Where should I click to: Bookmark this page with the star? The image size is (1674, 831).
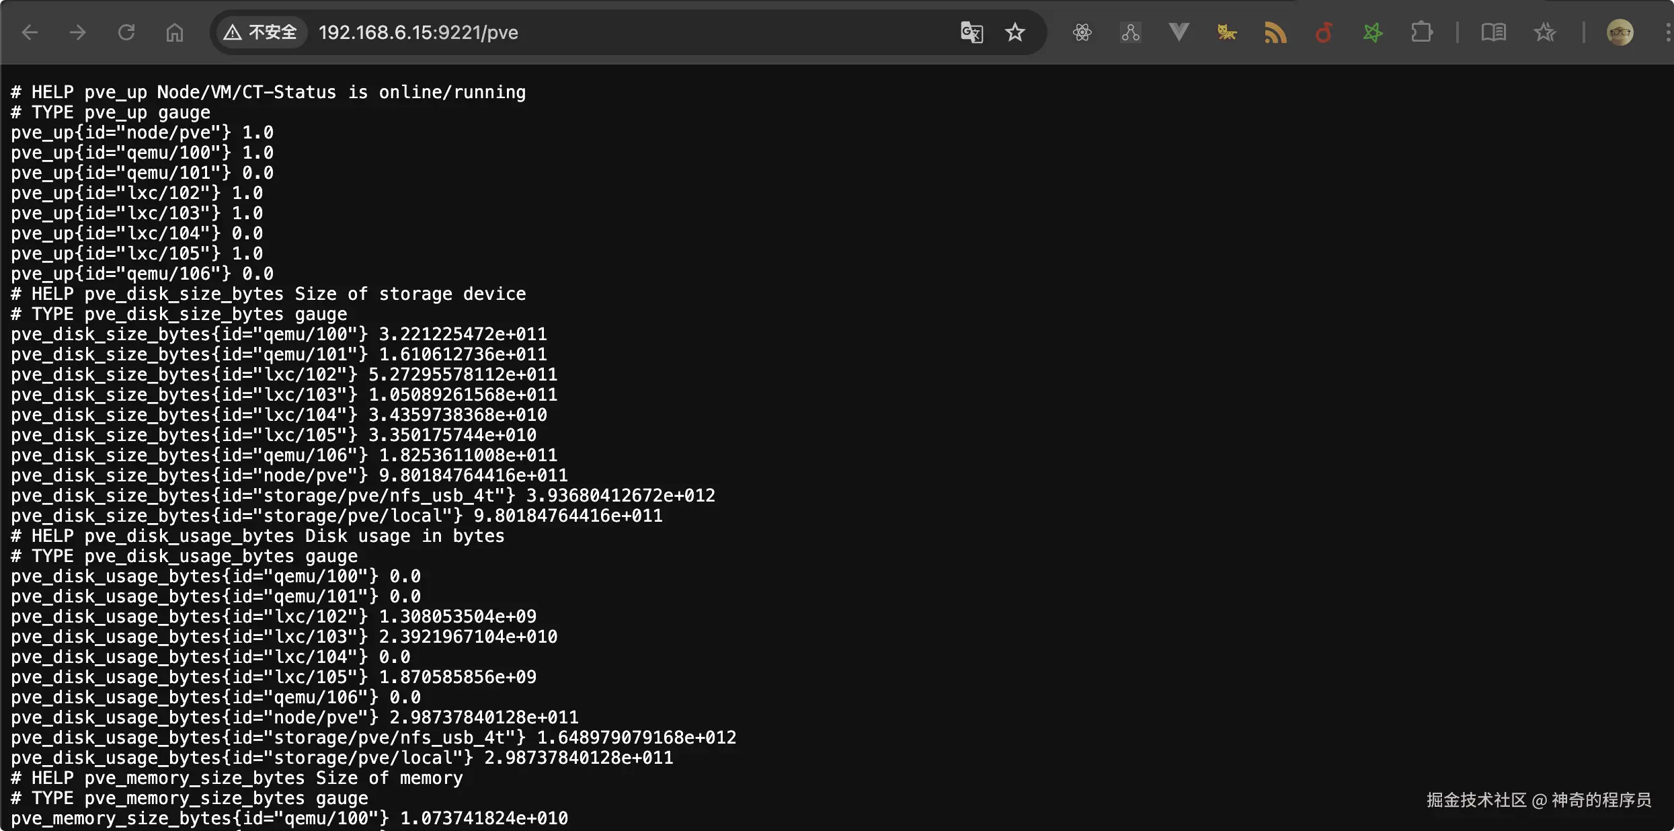[1015, 32]
